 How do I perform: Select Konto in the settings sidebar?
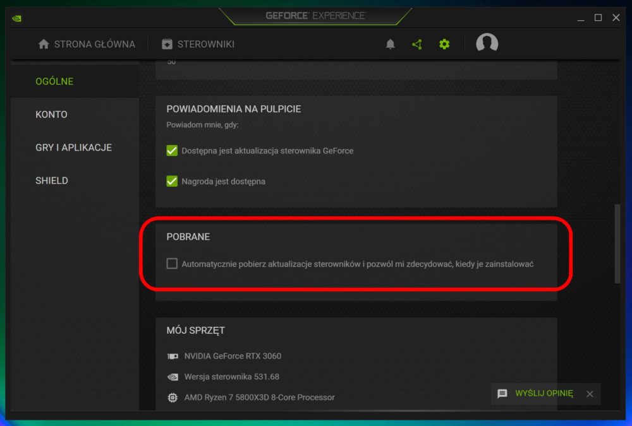(52, 114)
